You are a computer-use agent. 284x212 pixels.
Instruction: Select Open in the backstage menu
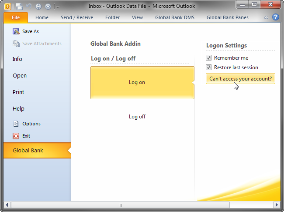[x=37, y=76]
